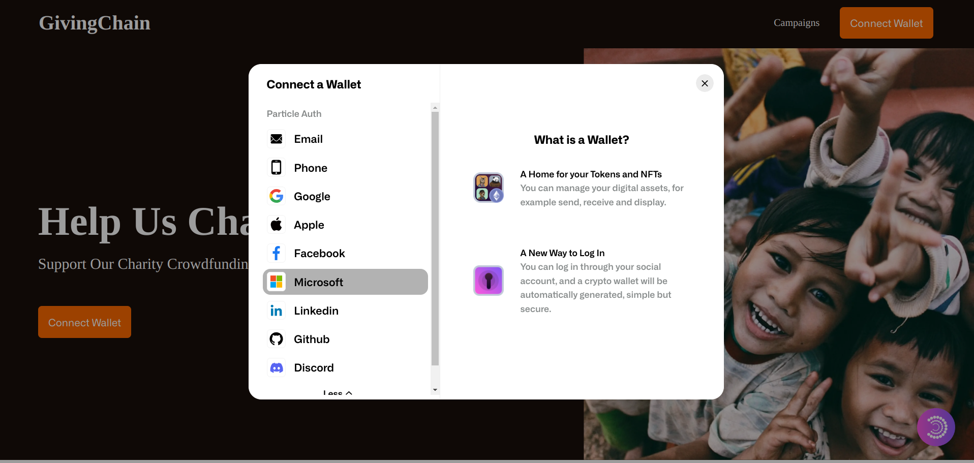The height and width of the screenshot is (463, 974).
Task: Select the Linkedin login option
Action: pos(345,311)
